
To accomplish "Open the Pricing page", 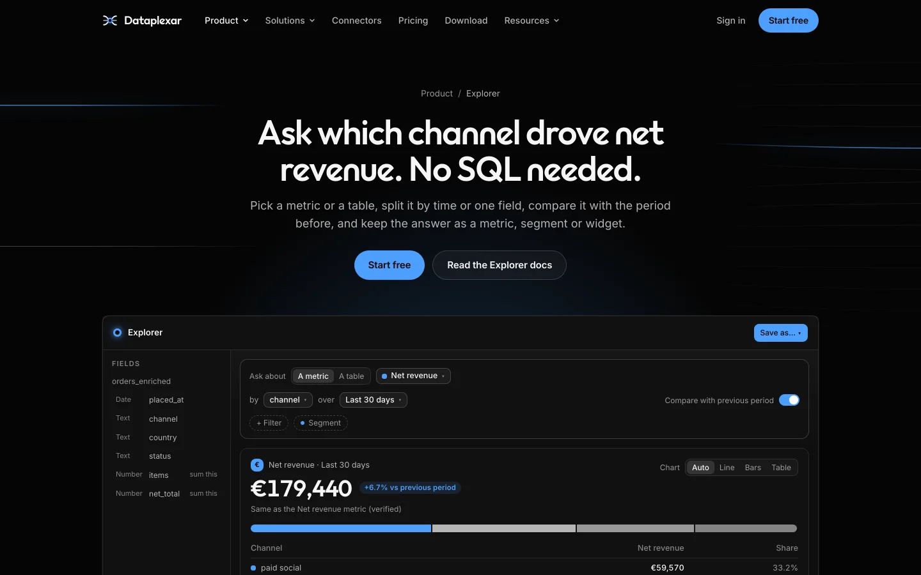I will click(413, 20).
